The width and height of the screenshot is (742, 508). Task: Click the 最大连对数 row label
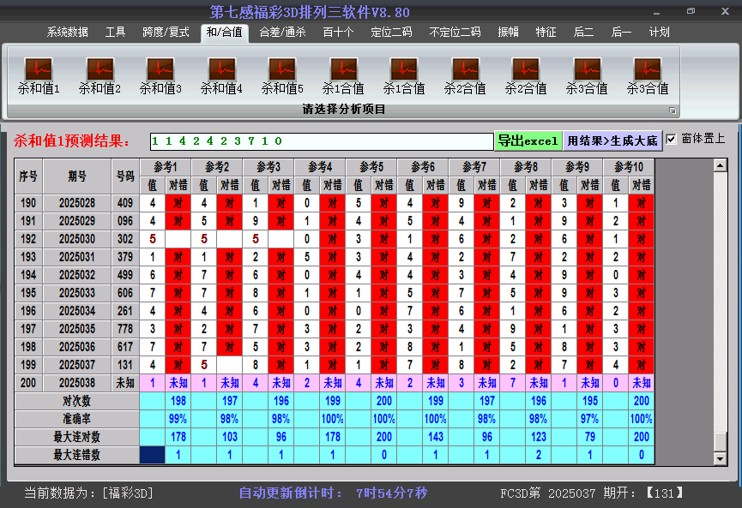[76, 437]
